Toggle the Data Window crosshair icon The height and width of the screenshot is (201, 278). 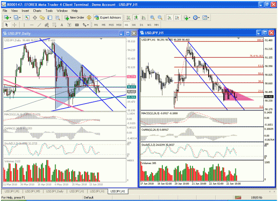tap(35, 17)
